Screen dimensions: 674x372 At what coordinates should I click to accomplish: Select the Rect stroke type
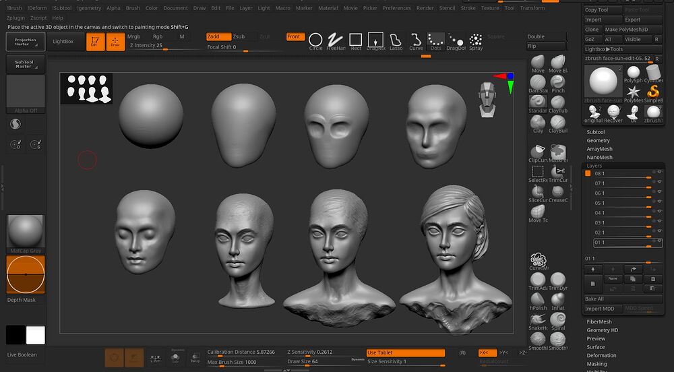[x=355, y=41]
